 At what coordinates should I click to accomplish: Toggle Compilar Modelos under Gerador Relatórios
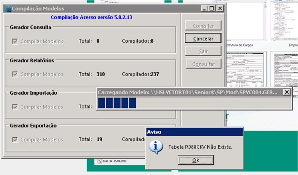(x=15, y=74)
